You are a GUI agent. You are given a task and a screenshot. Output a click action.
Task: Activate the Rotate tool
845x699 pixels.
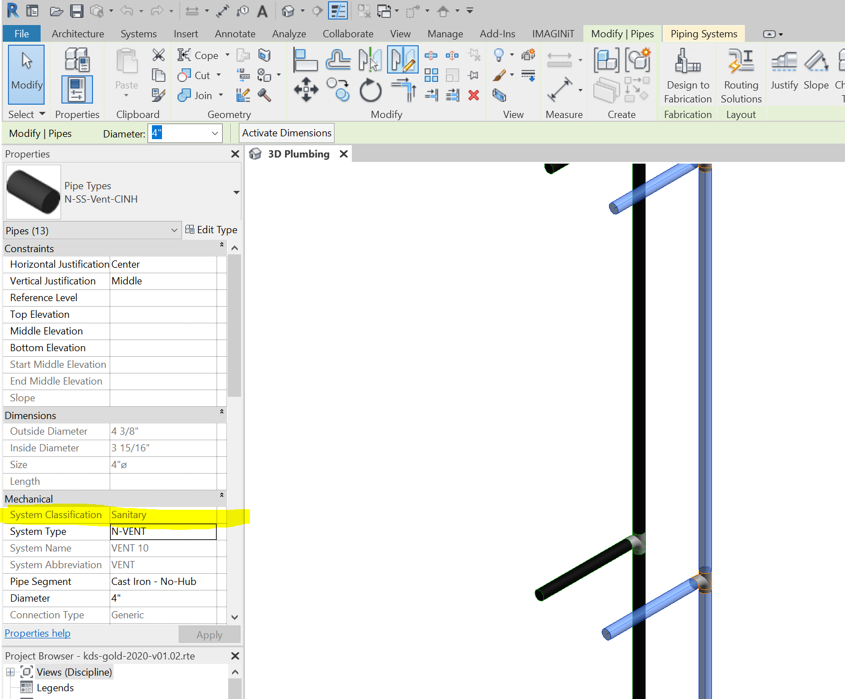(x=370, y=90)
